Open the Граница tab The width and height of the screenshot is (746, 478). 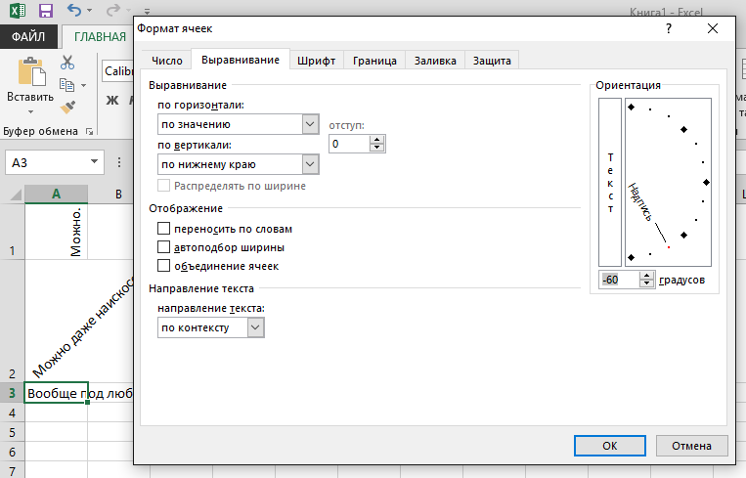[374, 61]
